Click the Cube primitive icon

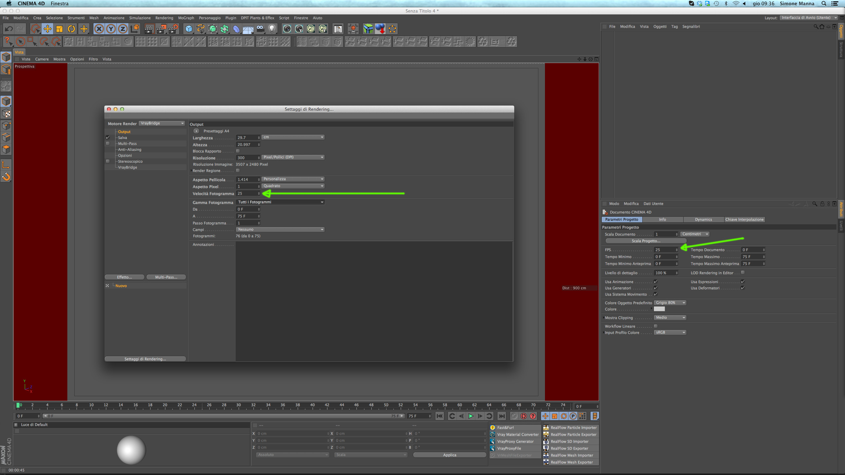(189, 29)
